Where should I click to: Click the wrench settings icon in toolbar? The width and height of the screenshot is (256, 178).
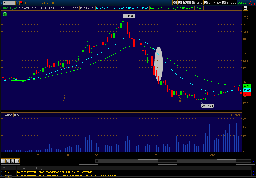pos(180,3)
